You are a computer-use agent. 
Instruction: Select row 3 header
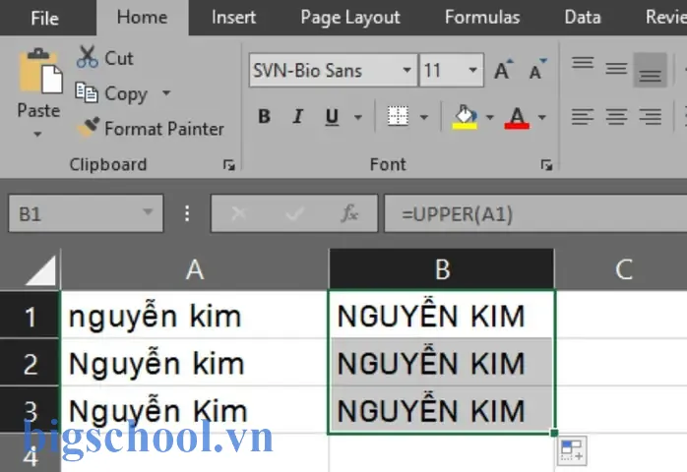point(30,410)
